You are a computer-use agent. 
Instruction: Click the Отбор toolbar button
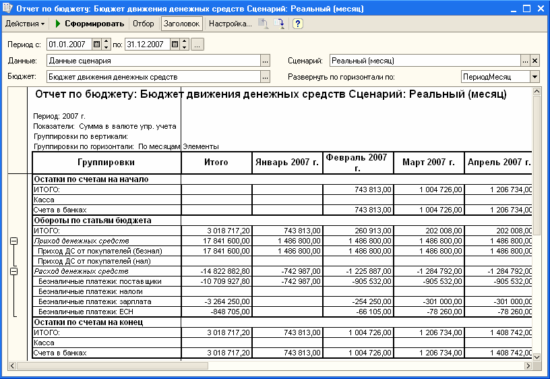tap(143, 24)
